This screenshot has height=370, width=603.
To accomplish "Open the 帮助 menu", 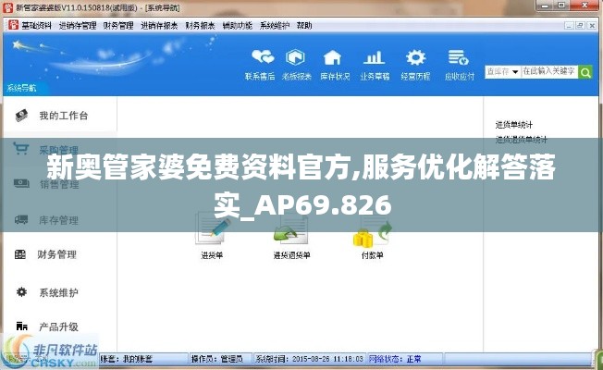I will 303,26.
